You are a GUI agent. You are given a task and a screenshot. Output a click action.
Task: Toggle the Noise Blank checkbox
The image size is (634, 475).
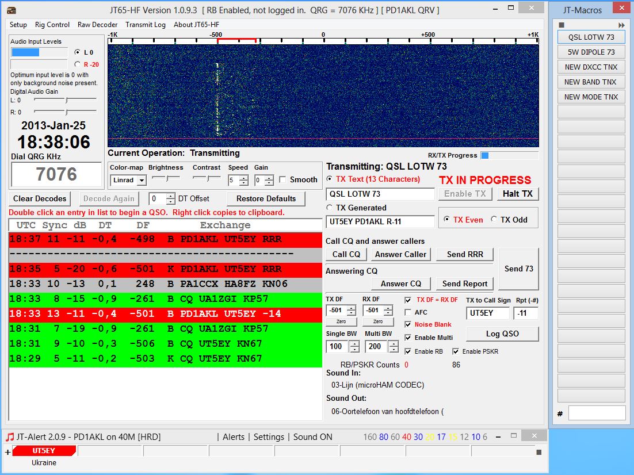408,324
